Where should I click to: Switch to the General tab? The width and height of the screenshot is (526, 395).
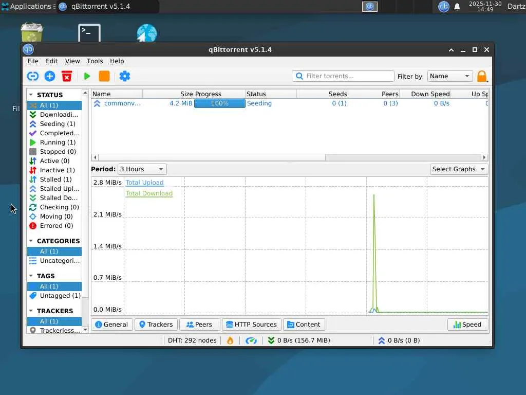111,325
